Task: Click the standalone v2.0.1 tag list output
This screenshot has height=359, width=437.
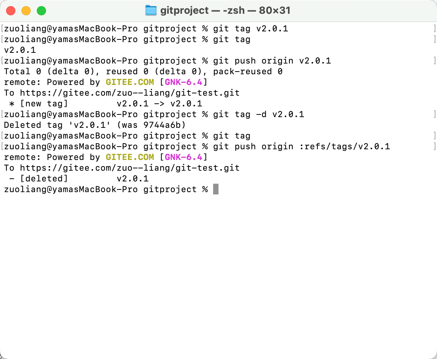Action: coord(20,50)
